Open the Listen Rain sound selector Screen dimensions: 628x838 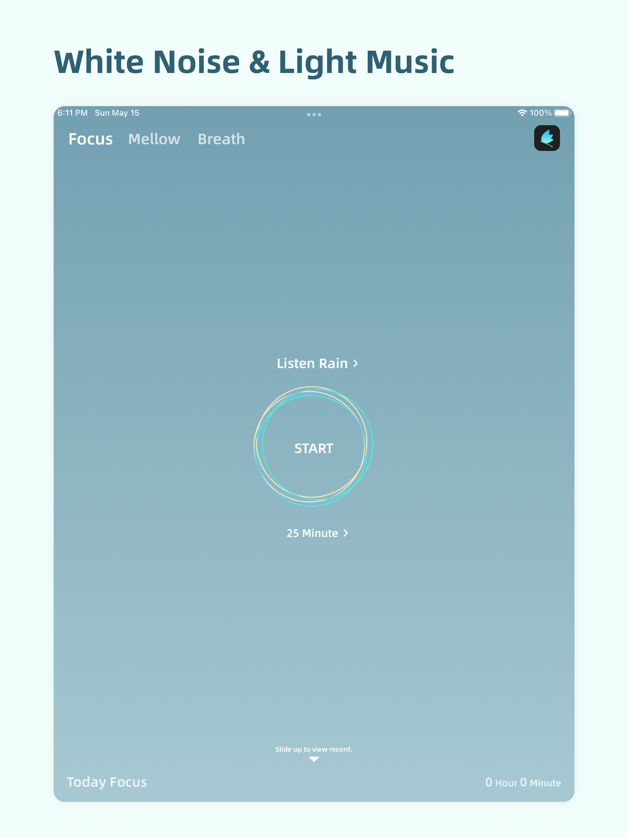click(313, 363)
